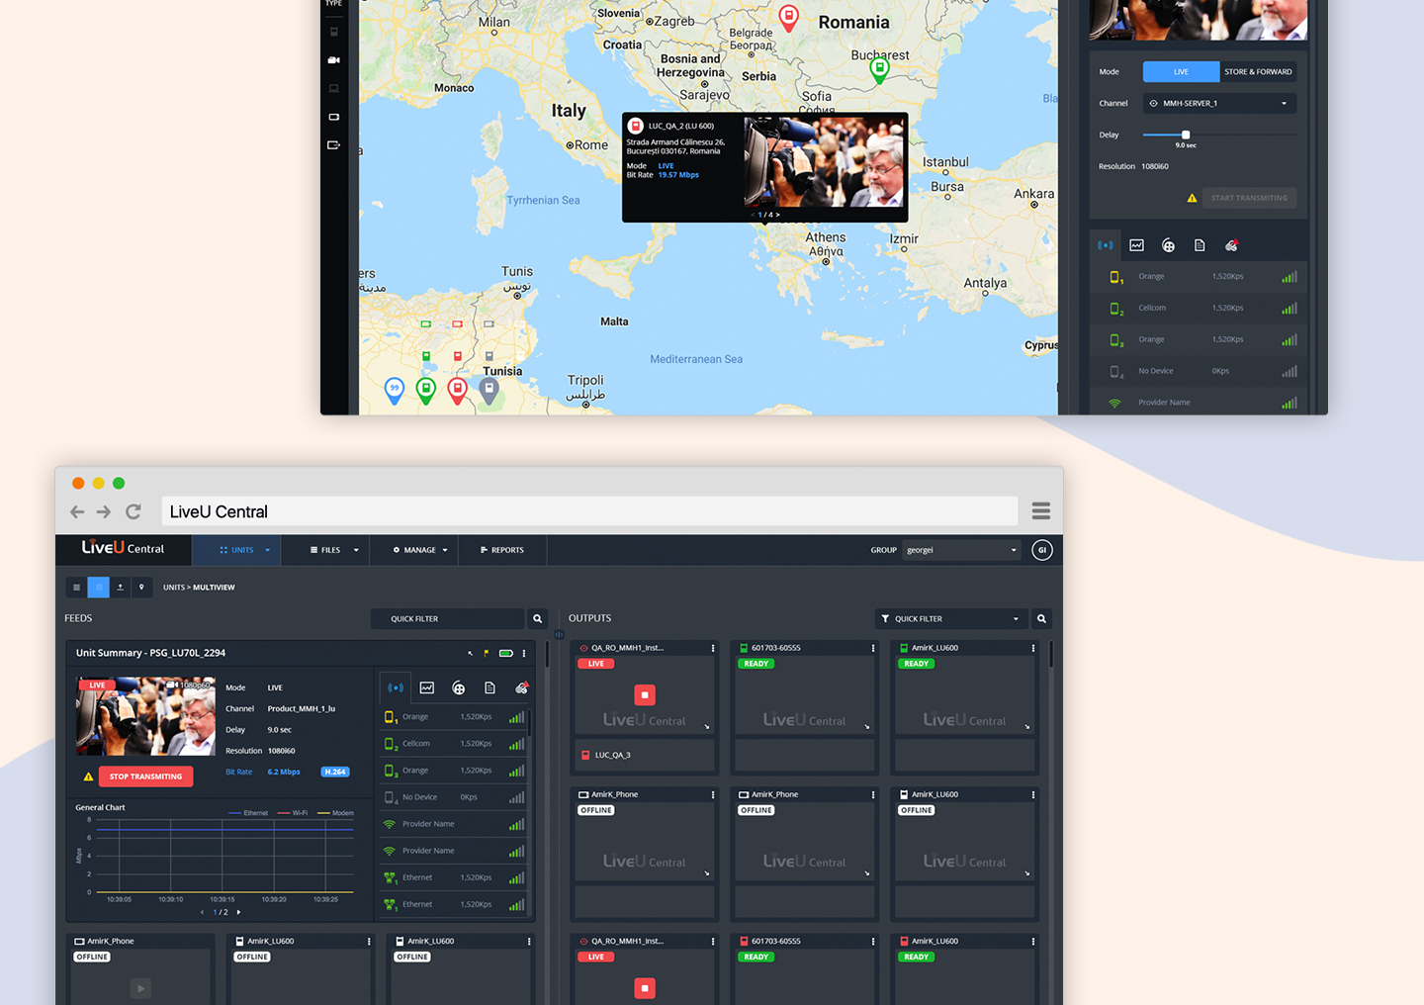Select the document tab in Unit Summary

click(489, 687)
